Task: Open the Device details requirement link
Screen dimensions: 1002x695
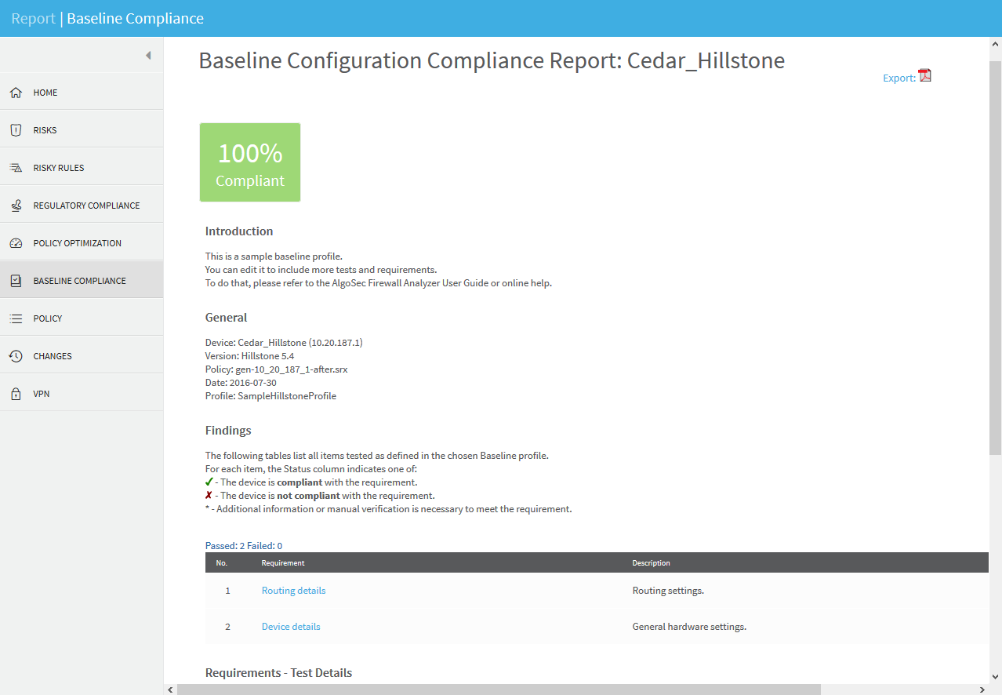Action: point(291,627)
